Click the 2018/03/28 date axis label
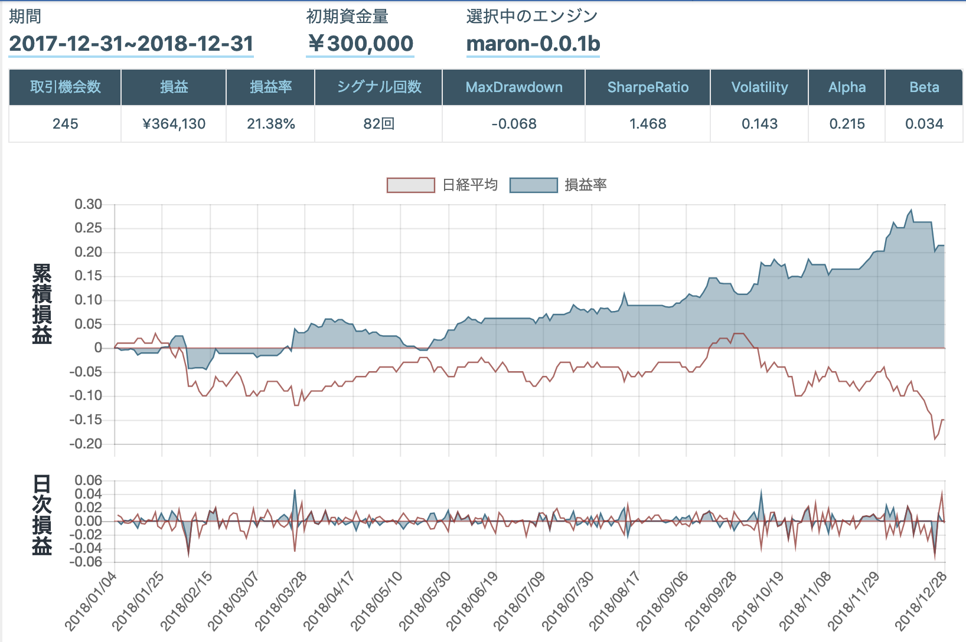The width and height of the screenshot is (966, 642). click(x=281, y=601)
